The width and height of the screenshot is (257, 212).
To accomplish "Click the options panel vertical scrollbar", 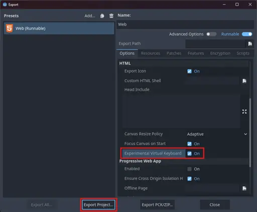I will [250, 132].
